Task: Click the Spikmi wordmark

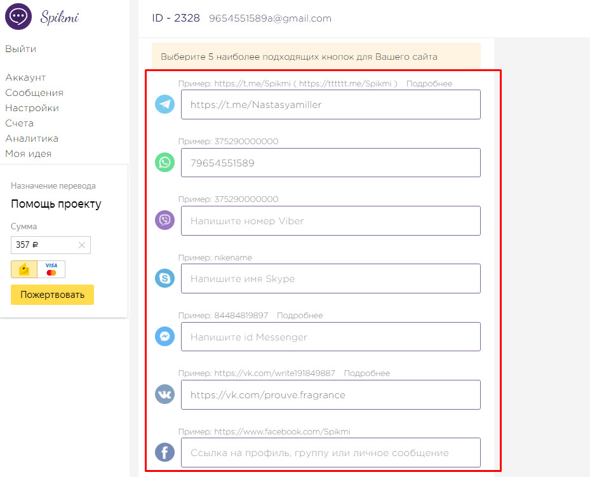Action: [60, 17]
